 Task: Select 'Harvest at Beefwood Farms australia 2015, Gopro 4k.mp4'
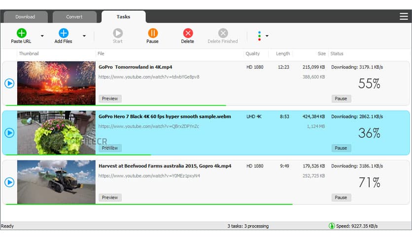tap(165, 166)
